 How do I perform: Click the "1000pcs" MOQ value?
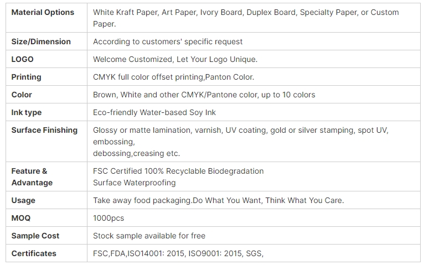tap(108, 218)
